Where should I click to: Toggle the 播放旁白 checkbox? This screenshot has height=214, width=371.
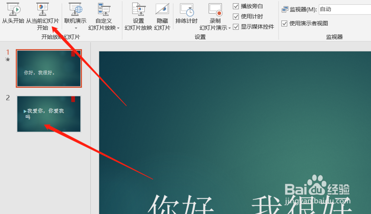pyautogui.click(x=236, y=6)
